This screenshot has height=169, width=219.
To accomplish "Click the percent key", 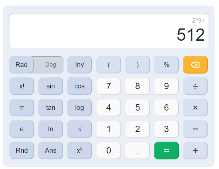I will (x=166, y=65).
